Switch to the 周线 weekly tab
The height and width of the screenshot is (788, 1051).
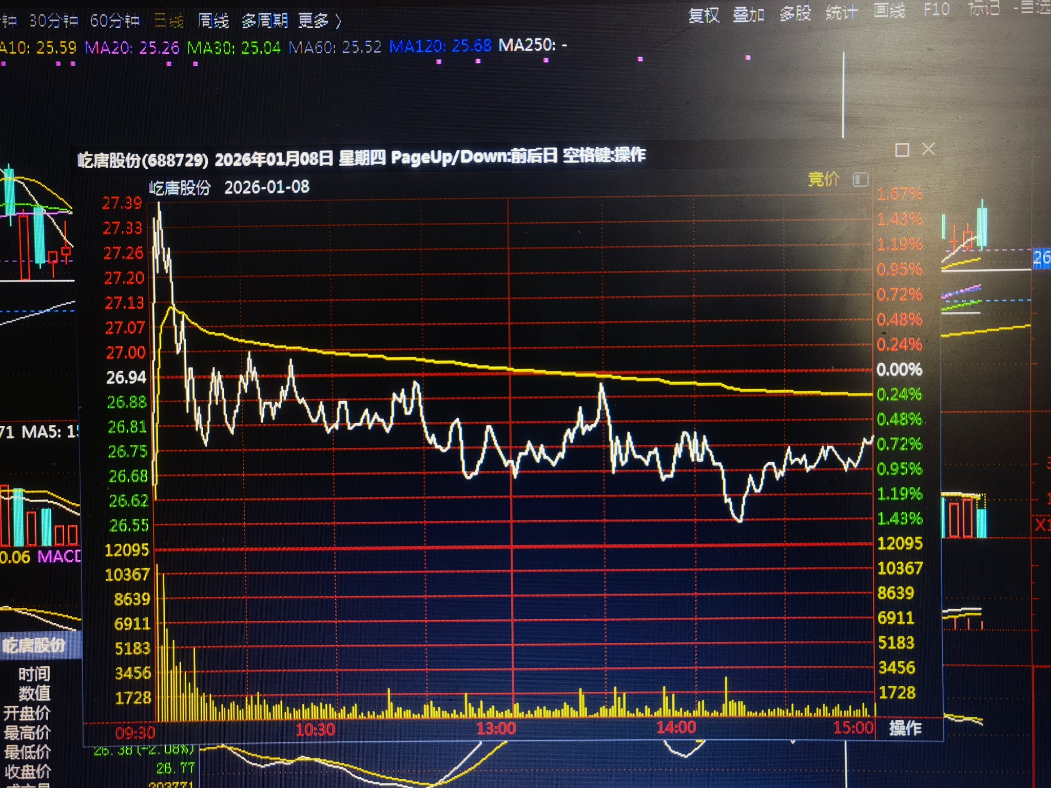213,21
